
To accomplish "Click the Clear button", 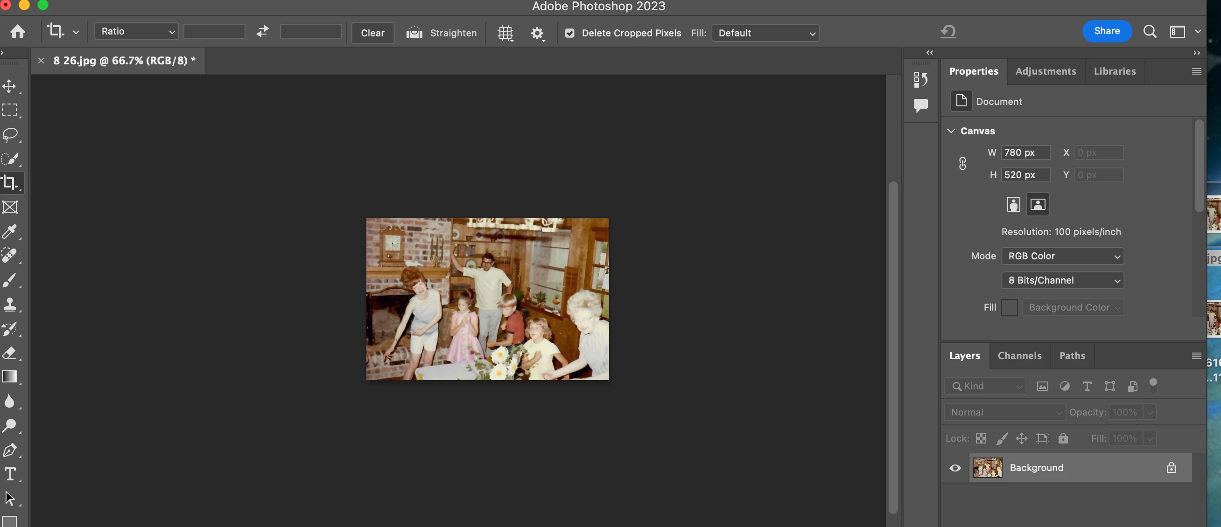I will click(x=372, y=33).
